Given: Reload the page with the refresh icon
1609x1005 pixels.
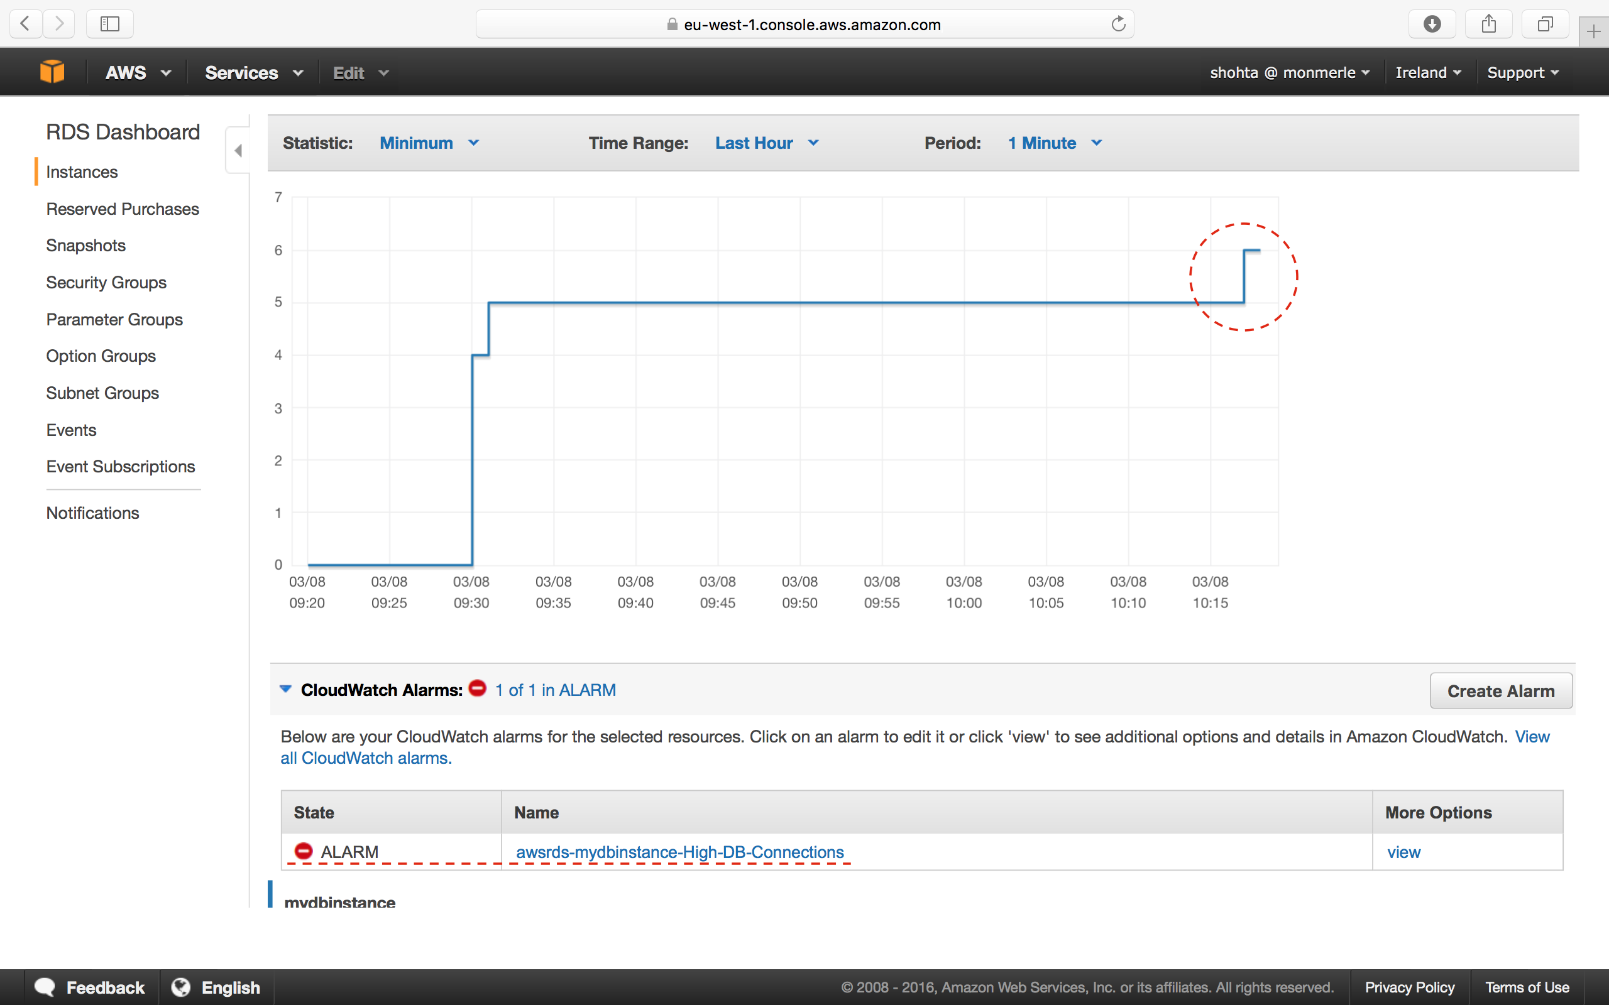Looking at the screenshot, I should pos(1118,24).
